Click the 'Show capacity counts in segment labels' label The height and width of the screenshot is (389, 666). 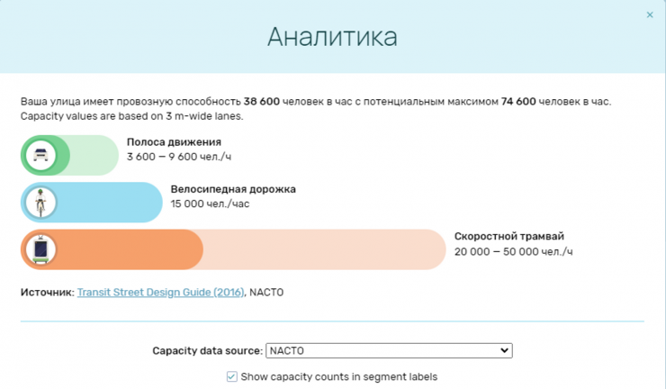click(338, 376)
